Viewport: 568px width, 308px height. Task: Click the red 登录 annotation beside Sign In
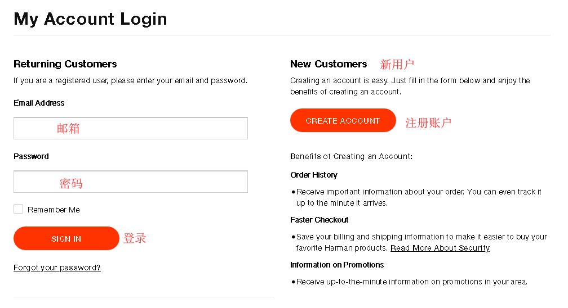pos(135,238)
